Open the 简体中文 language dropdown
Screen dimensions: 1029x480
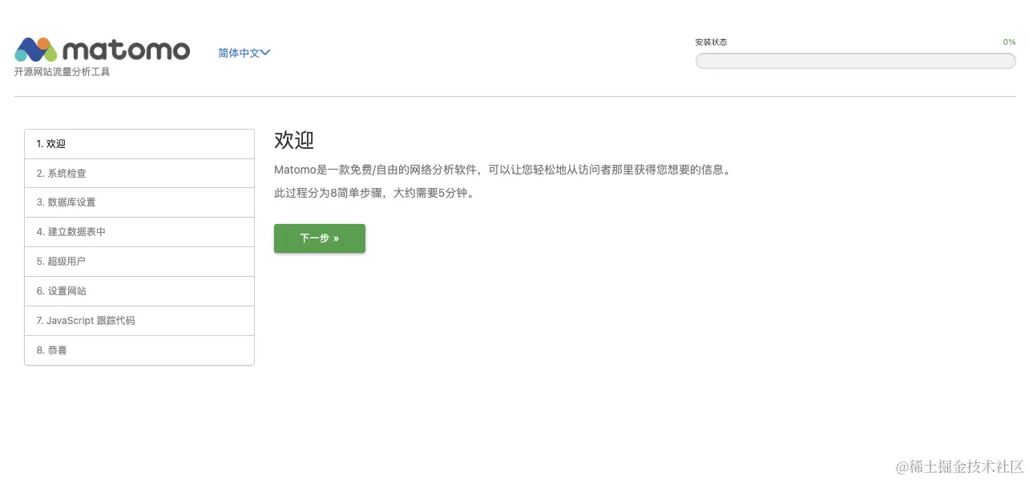click(x=244, y=53)
